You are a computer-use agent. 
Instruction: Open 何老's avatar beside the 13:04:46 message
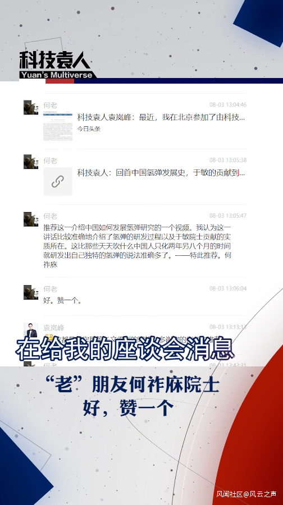click(x=31, y=107)
